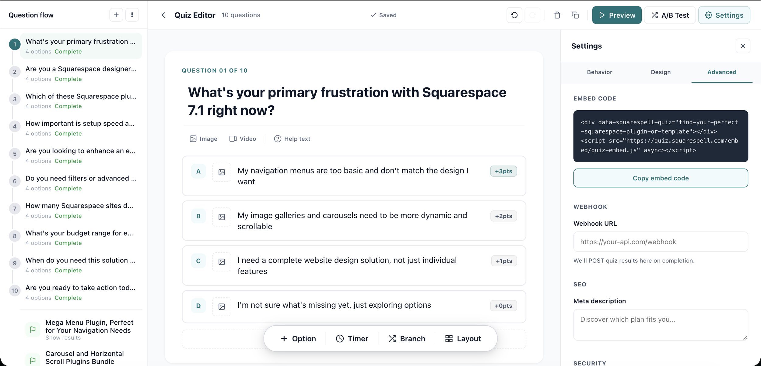
Task: Click the Meta description textarea
Action: tap(661, 325)
